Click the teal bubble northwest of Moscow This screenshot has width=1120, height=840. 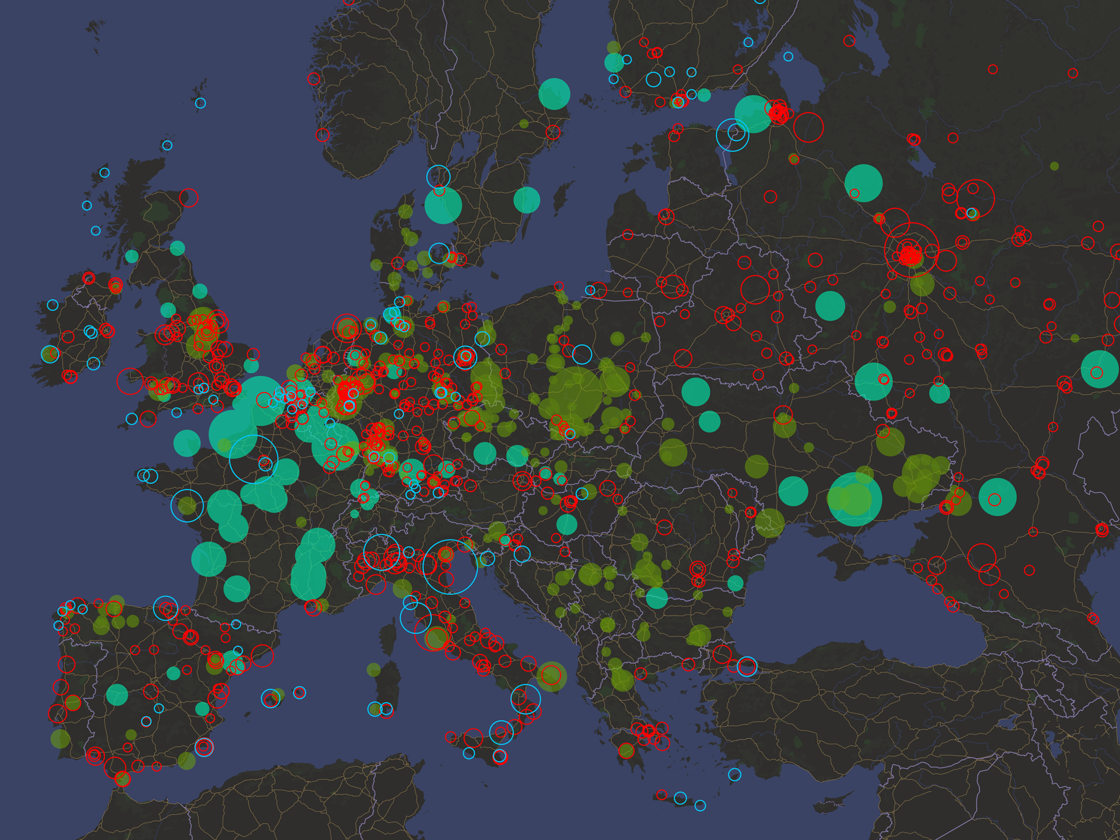[x=863, y=183]
